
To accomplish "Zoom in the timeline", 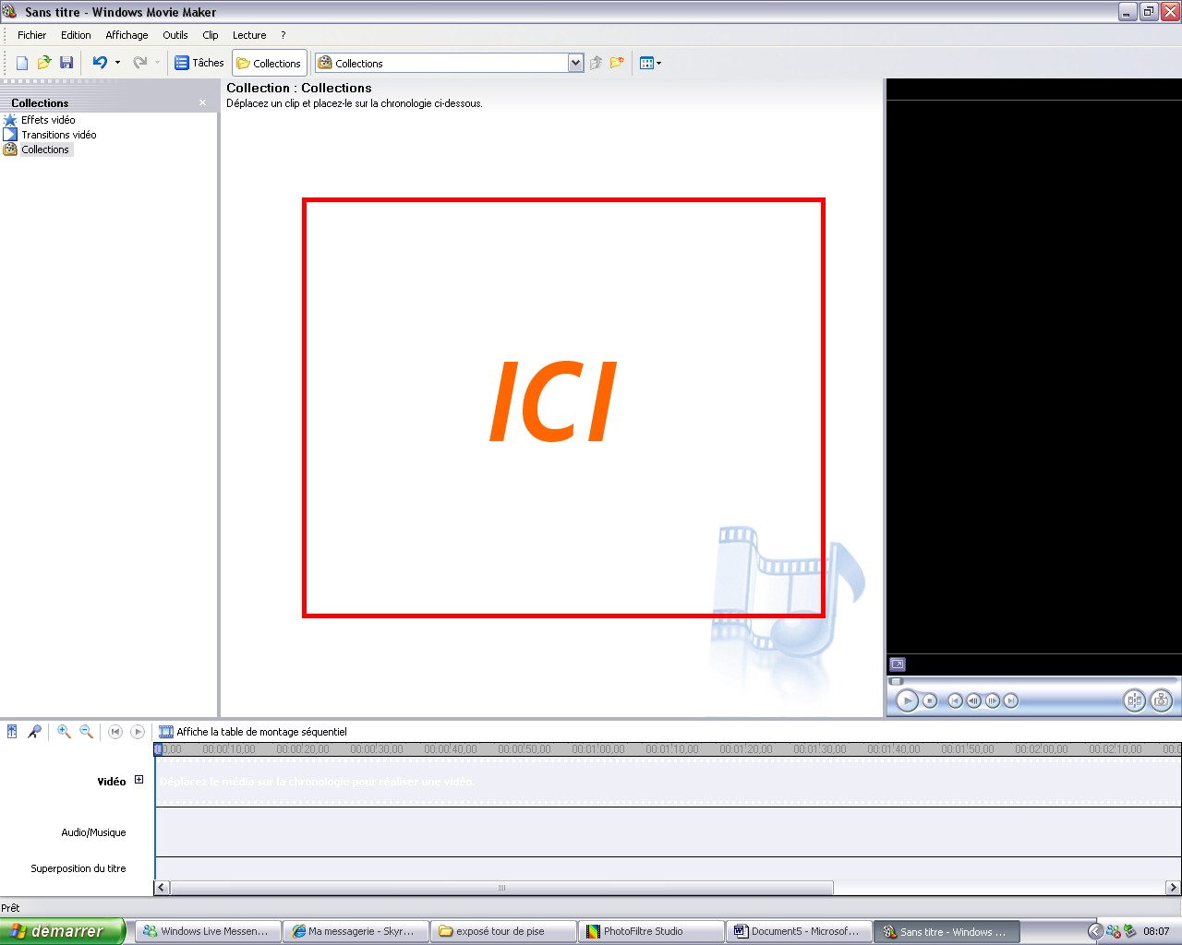I will (x=64, y=732).
